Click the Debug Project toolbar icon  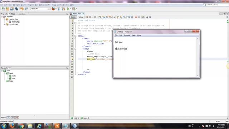74,9
